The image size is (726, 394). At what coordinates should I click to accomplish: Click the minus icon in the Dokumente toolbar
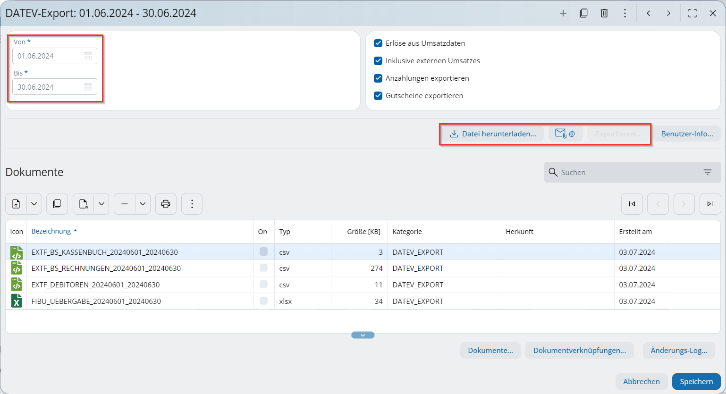(125, 204)
